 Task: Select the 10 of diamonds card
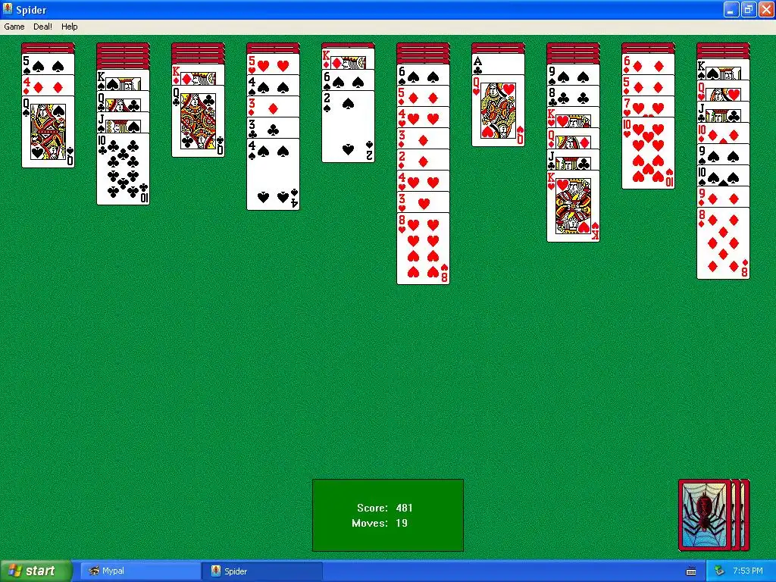click(723, 133)
